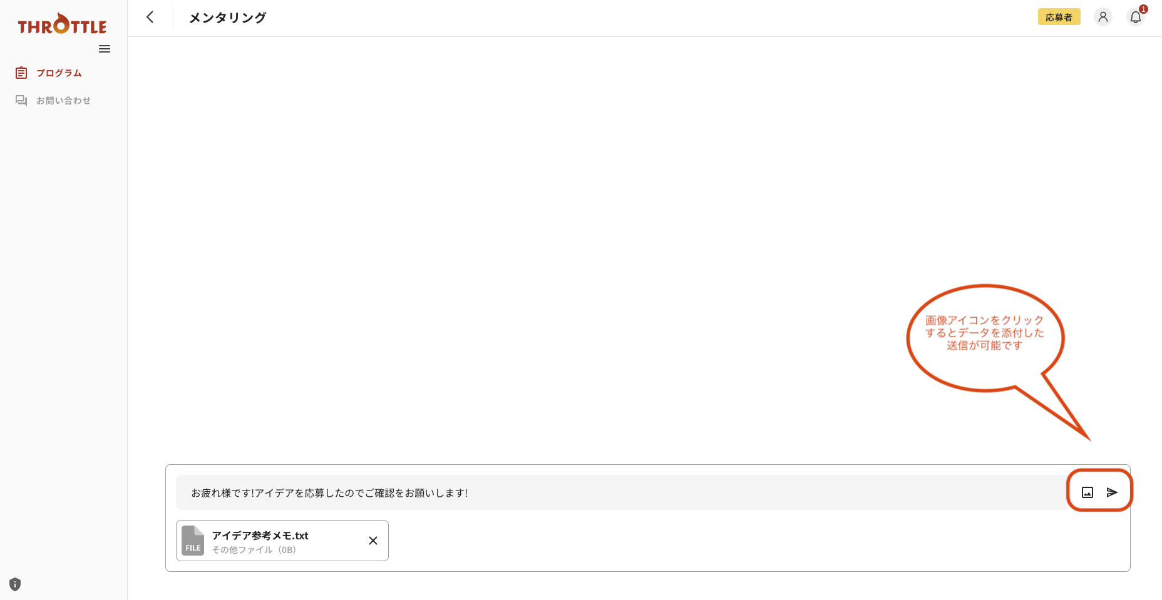The width and height of the screenshot is (1162, 600).
Task: Open プログラム in the sidebar
Action: (x=59, y=73)
